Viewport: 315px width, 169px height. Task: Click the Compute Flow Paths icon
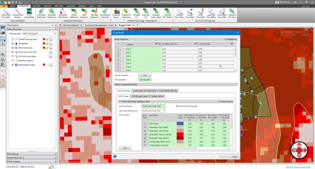click(179, 14)
